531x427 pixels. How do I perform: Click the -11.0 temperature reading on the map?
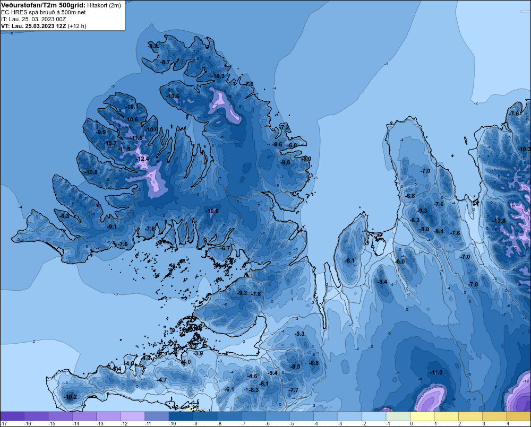436,372
